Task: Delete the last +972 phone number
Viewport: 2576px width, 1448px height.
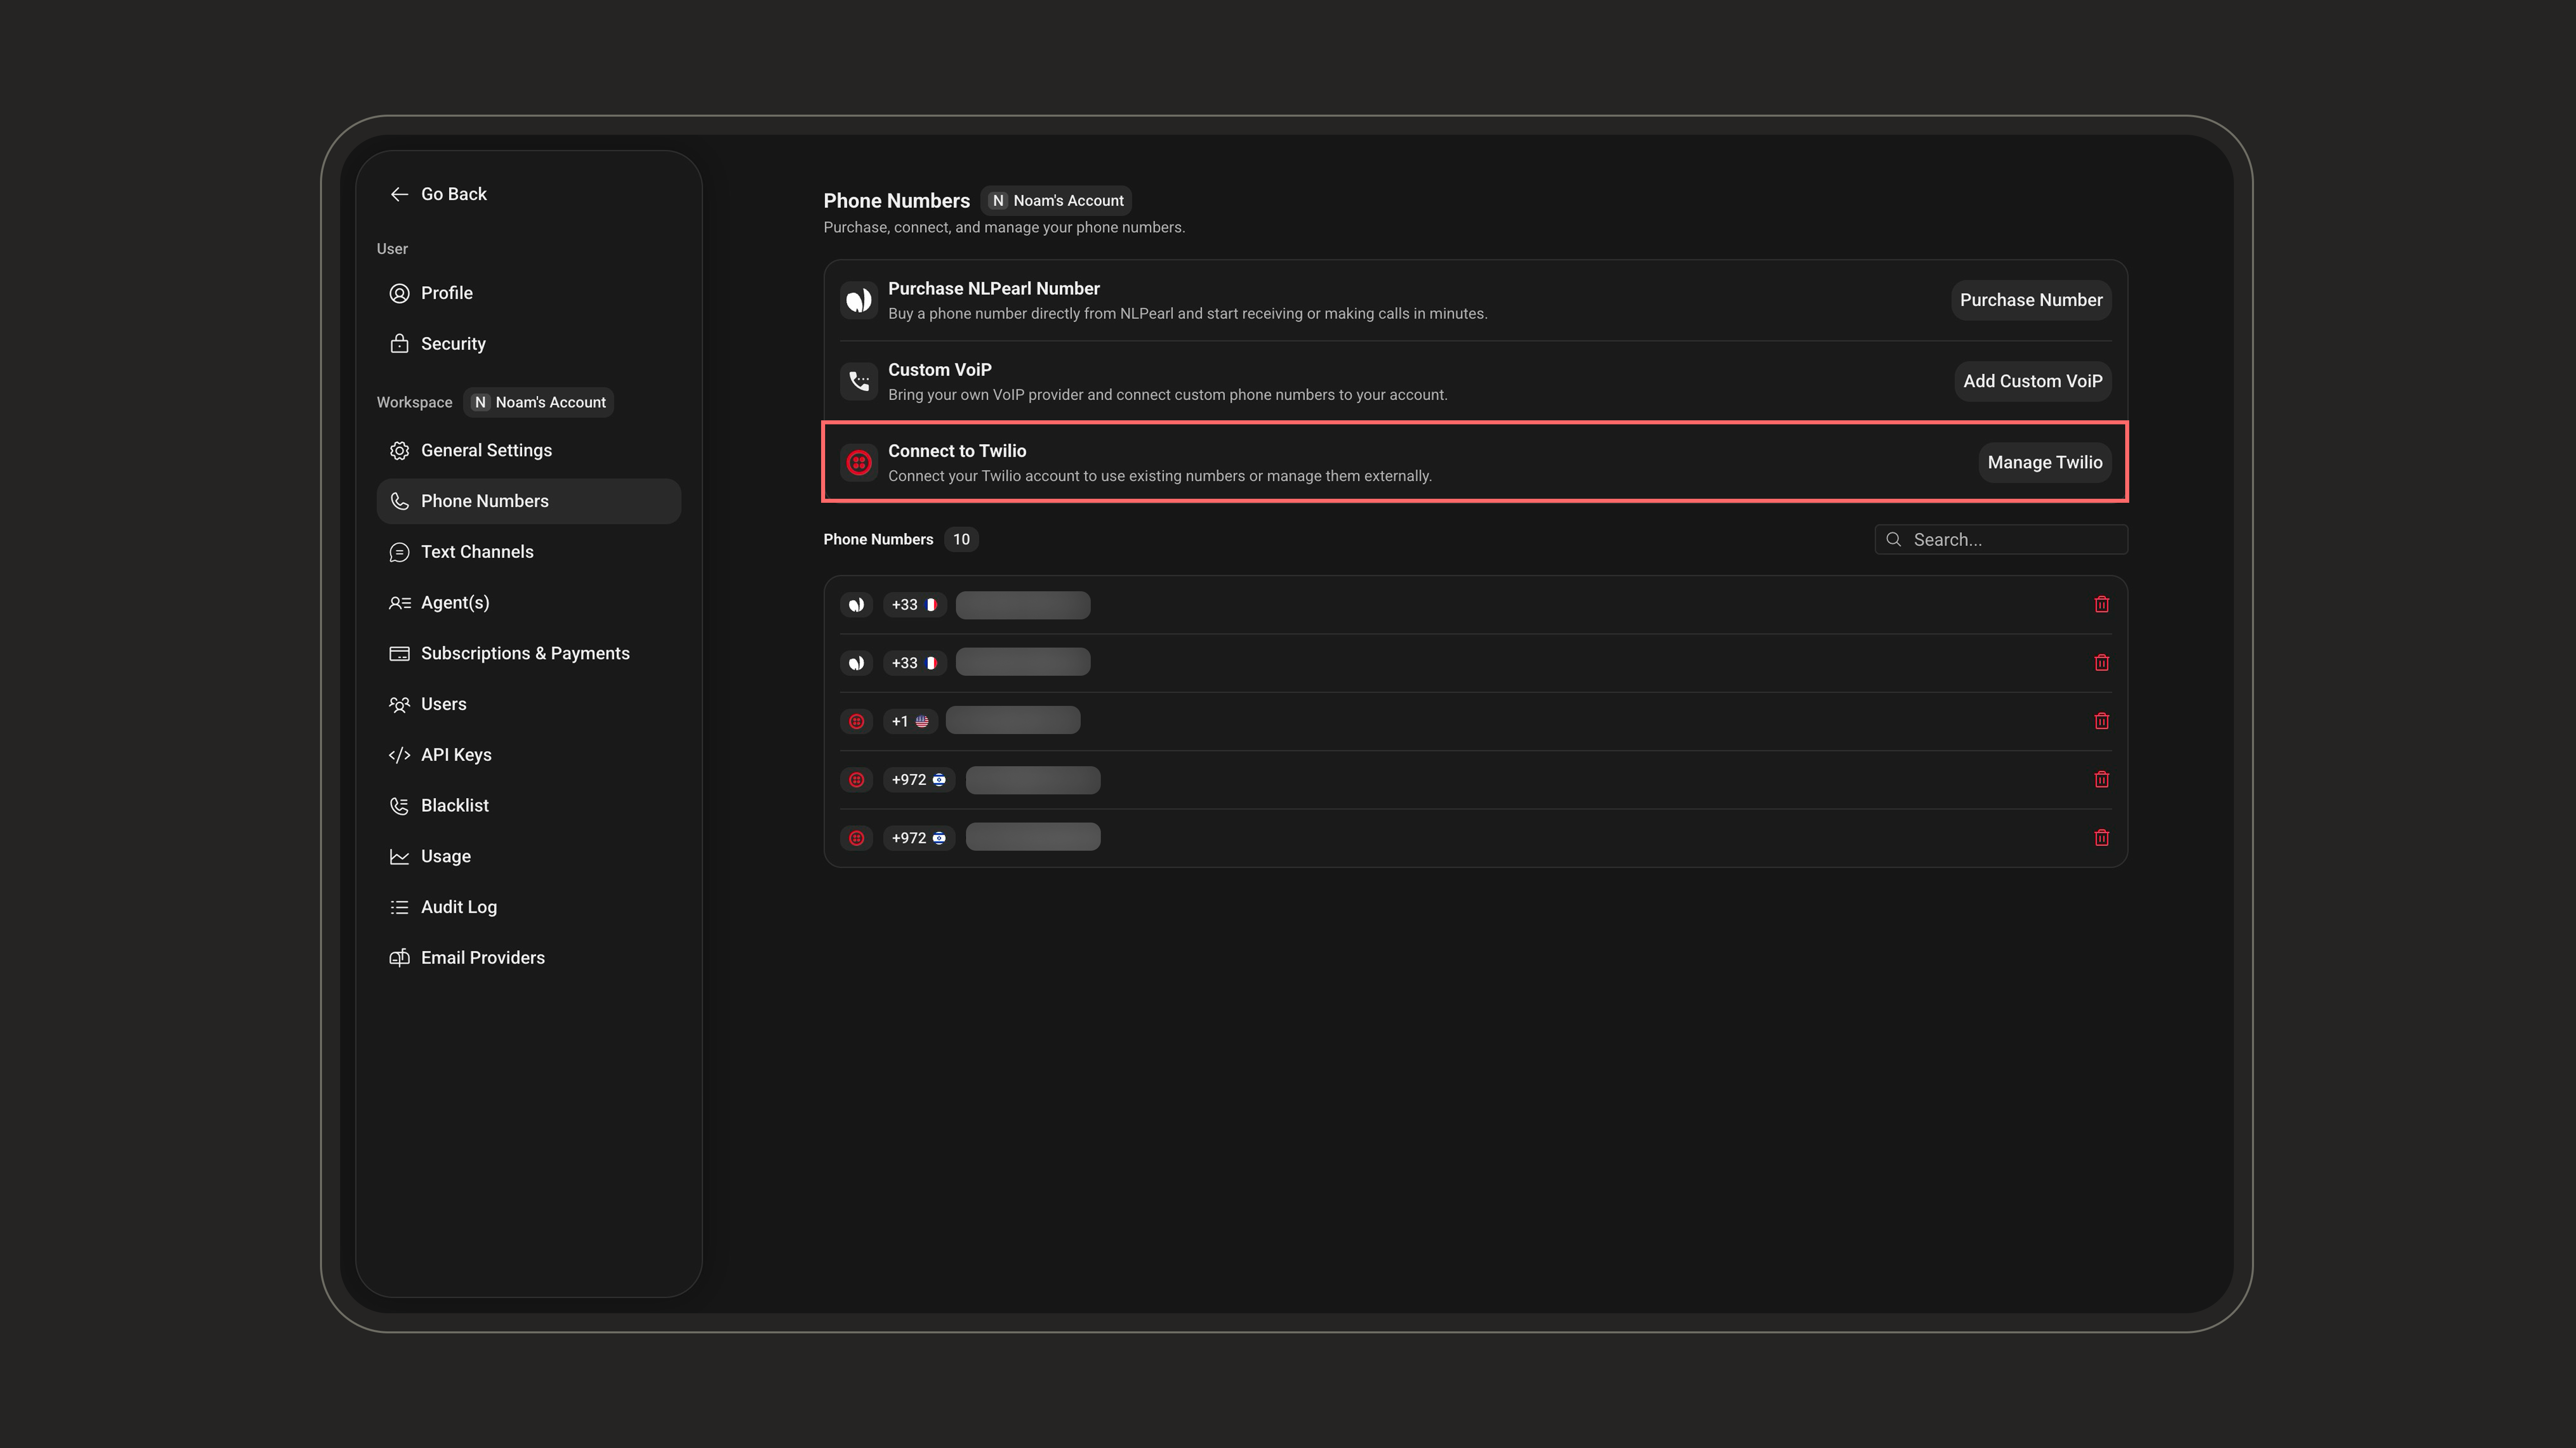Action: click(x=2101, y=838)
